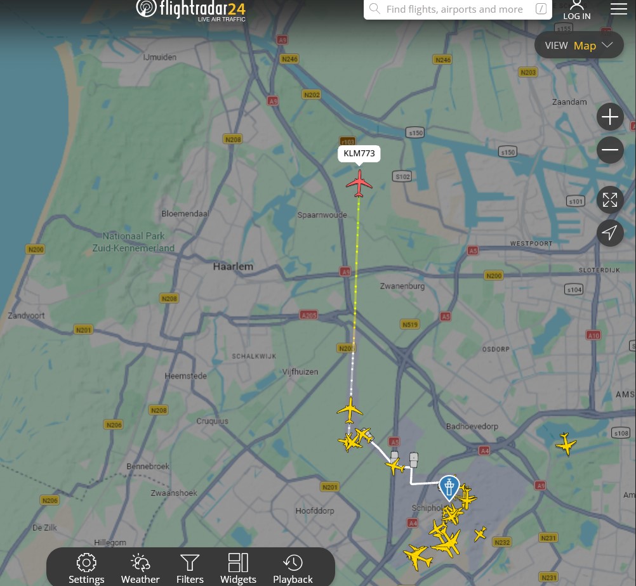Screen dimensions: 636x586
Task: Click the SLOTERDIJK label
Action: (599, 270)
